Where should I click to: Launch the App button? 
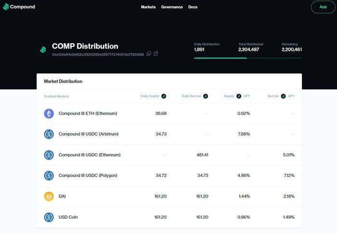point(323,7)
